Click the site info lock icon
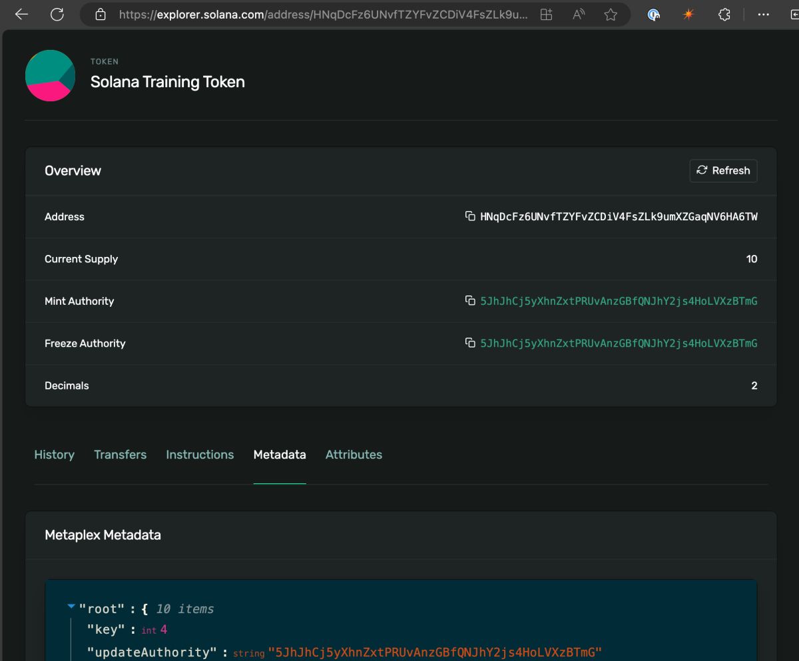 pyautogui.click(x=101, y=15)
